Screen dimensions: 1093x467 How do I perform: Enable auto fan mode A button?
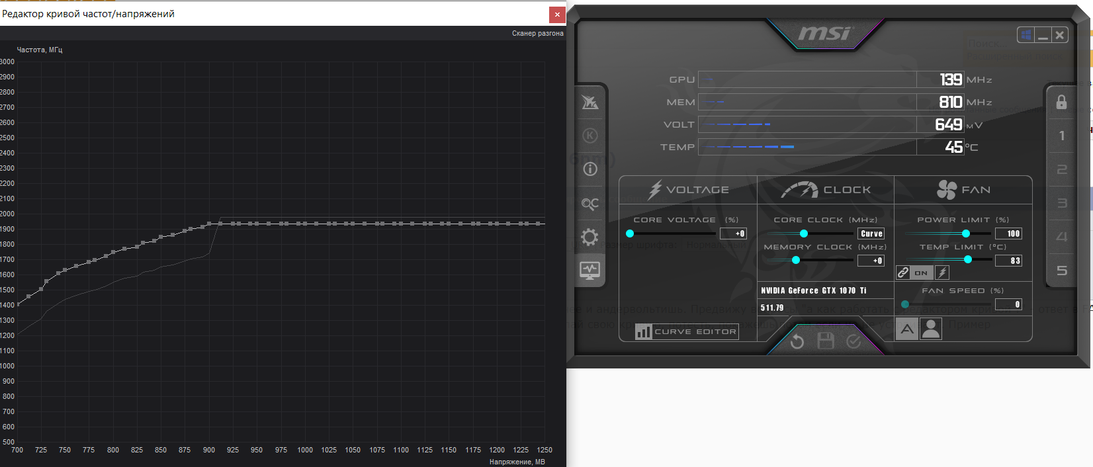907,329
